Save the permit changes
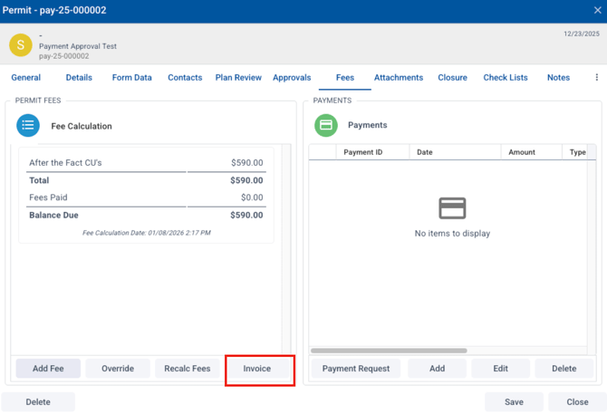Screen dimensions: 607x414 coord(514,402)
